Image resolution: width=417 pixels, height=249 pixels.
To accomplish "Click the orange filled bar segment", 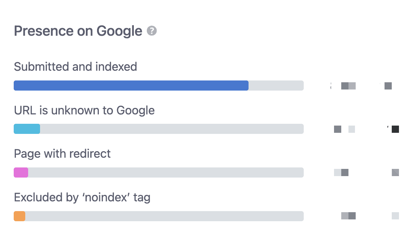I will [x=19, y=216].
